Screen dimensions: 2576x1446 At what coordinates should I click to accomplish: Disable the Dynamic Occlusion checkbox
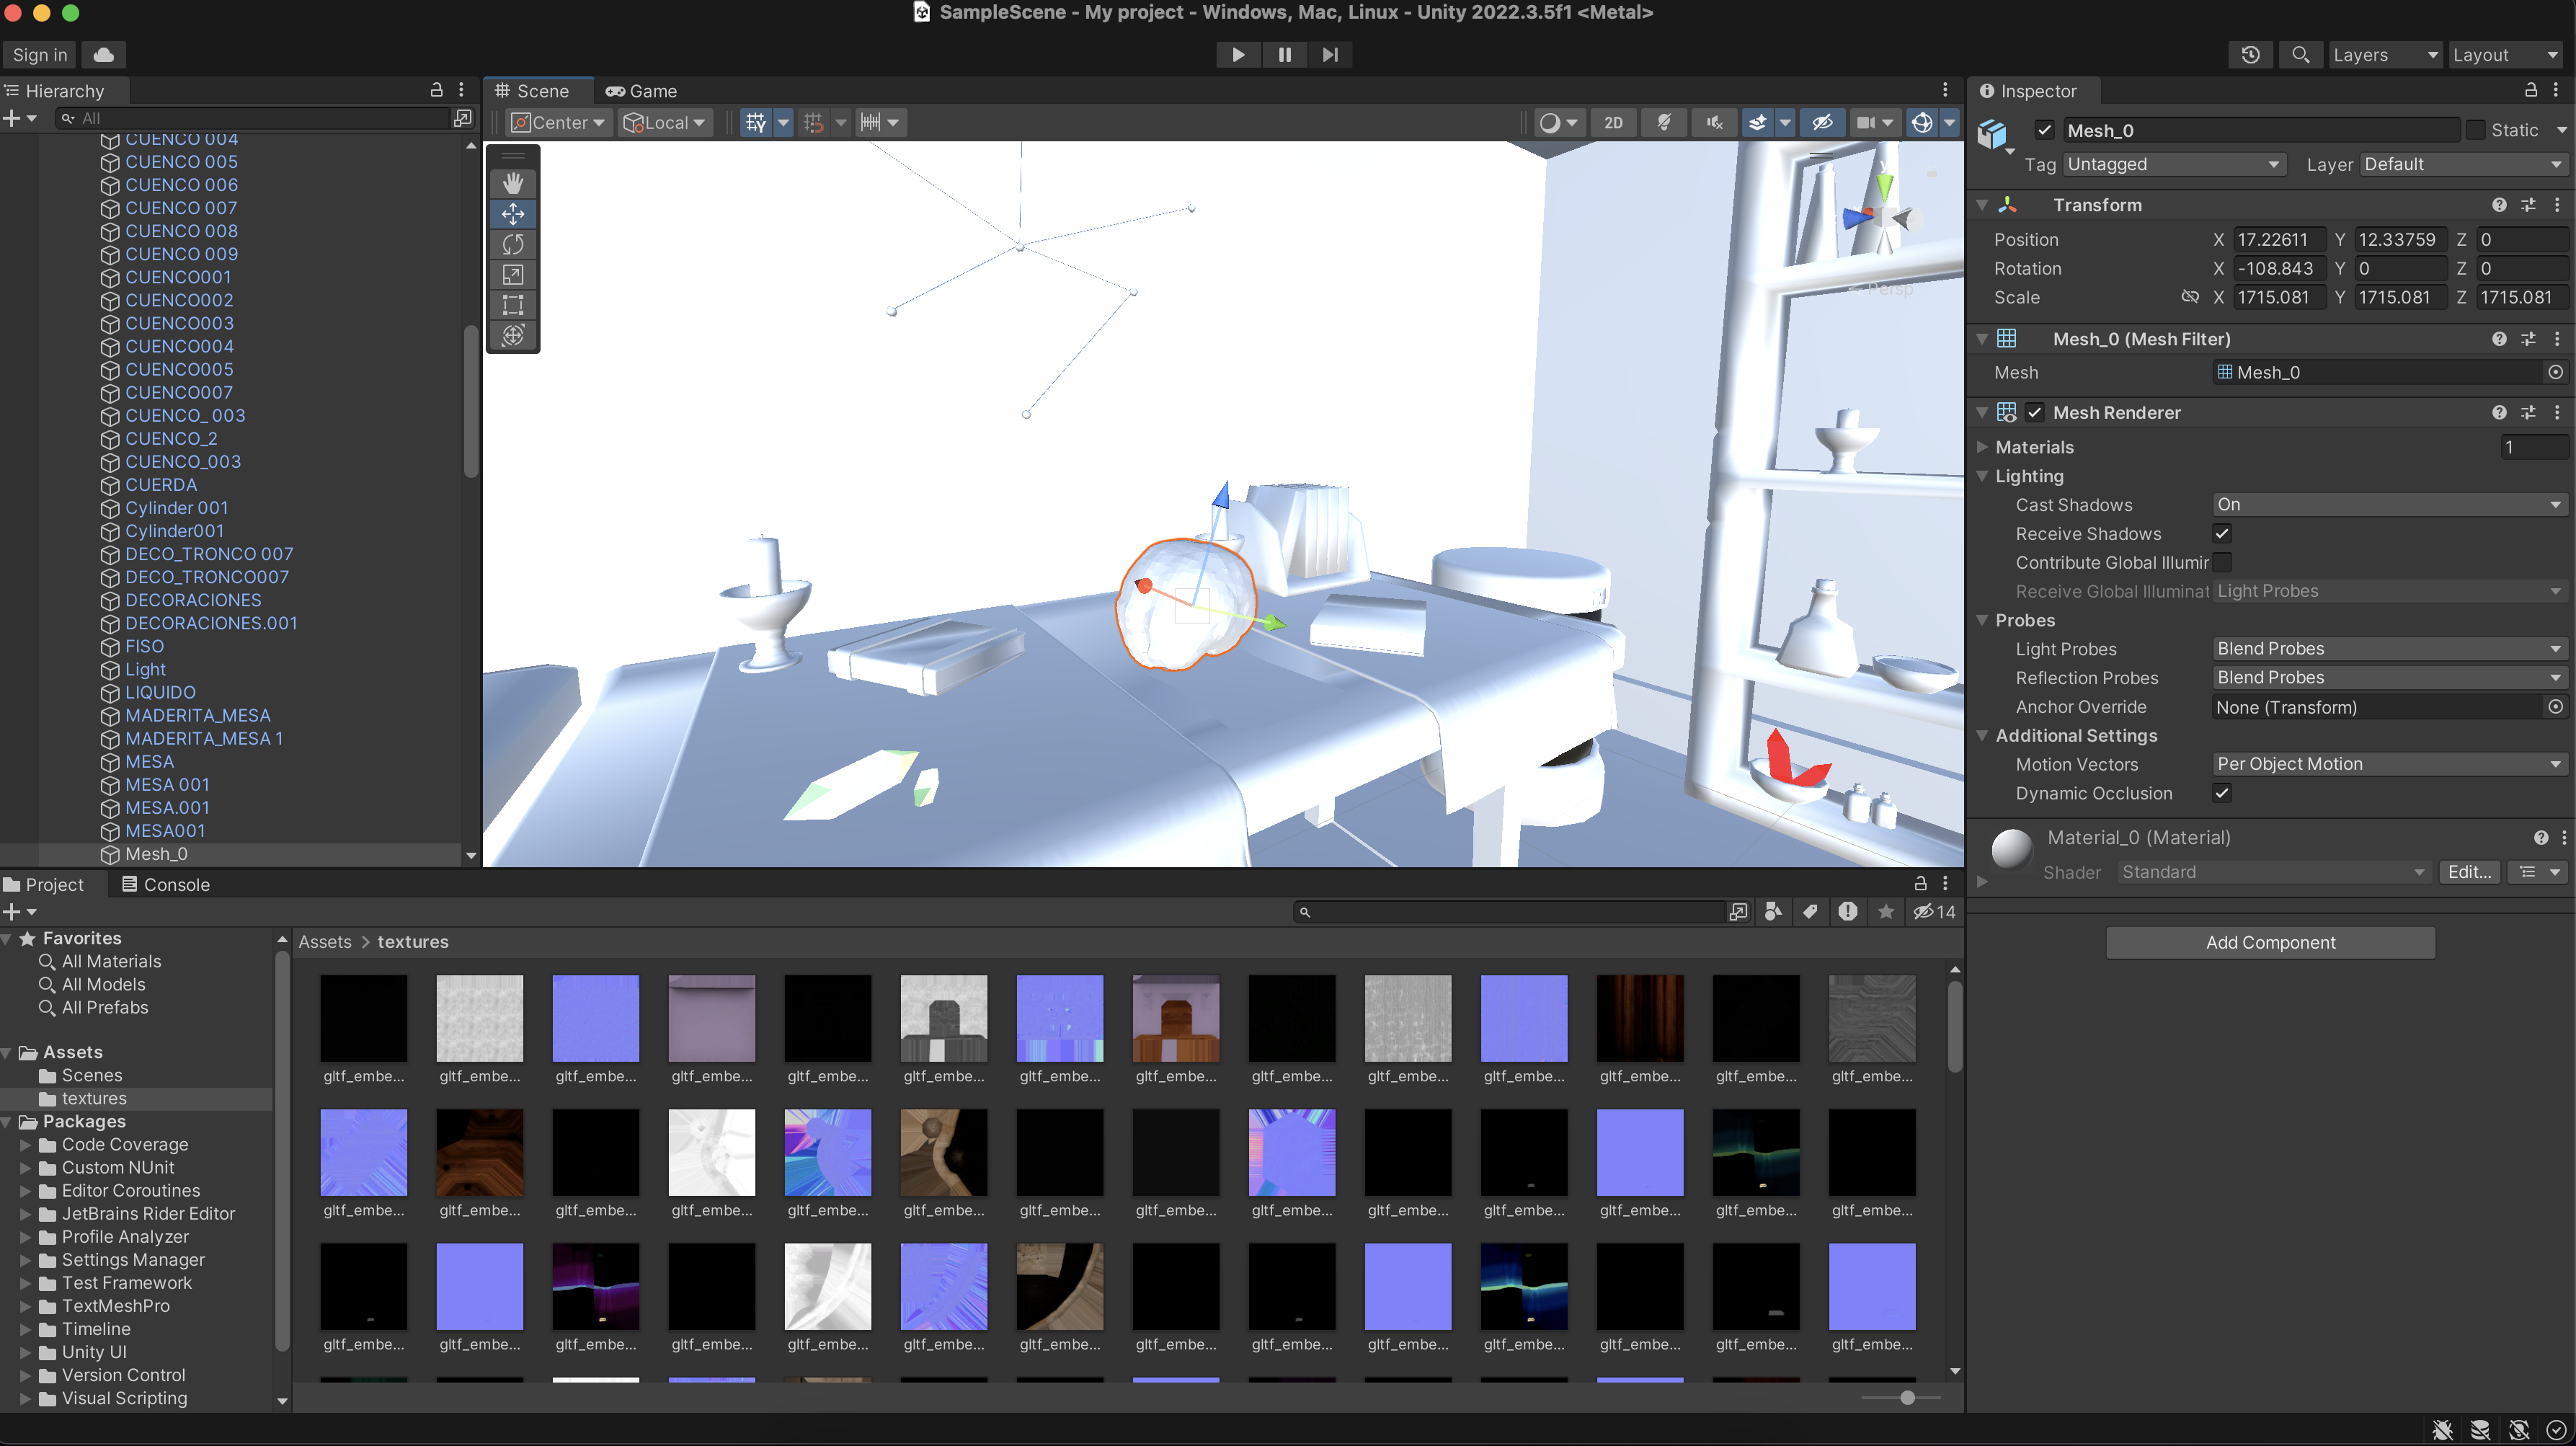(2222, 792)
